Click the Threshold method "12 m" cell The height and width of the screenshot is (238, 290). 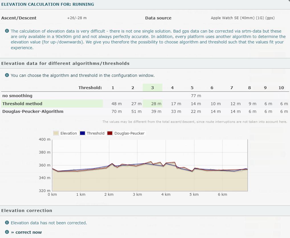pyautogui.click(x=236, y=104)
